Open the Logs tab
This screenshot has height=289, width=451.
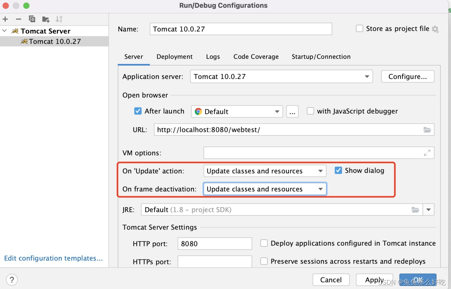point(213,57)
